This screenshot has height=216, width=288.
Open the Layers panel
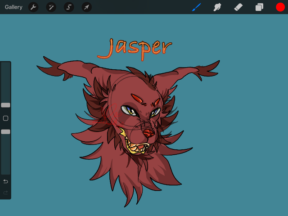click(x=259, y=7)
